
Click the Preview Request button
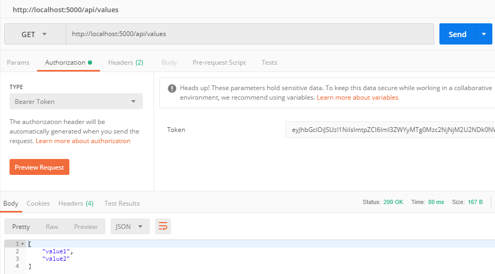point(39,167)
